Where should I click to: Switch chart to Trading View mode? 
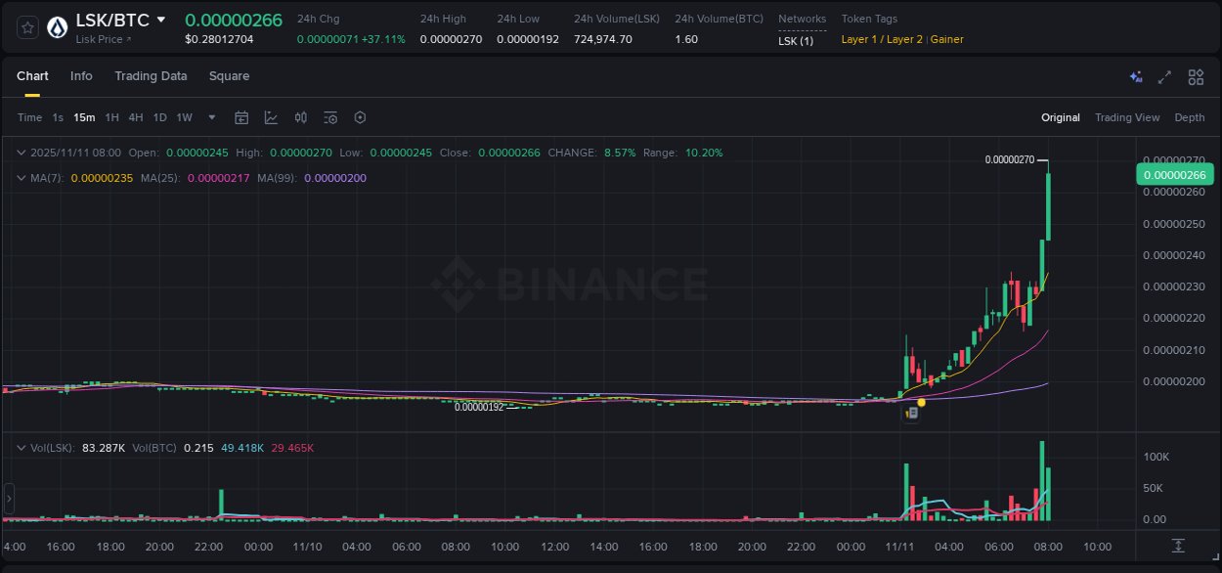tap(1127, 117)
